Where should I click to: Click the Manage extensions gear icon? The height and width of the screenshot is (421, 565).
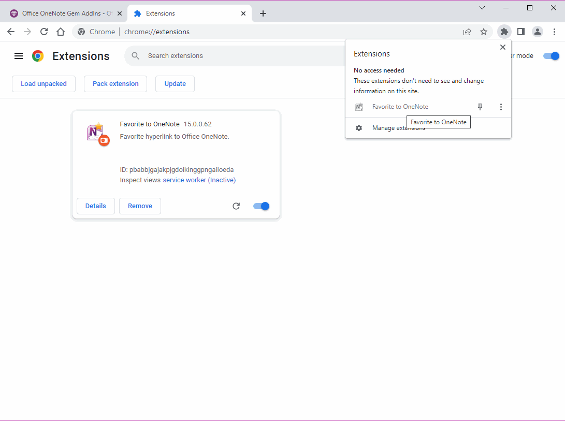[359, 128]
